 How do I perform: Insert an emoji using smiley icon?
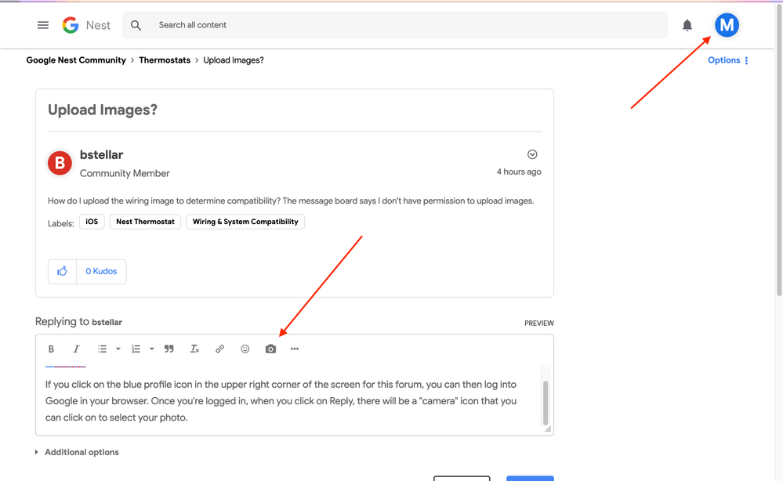245,349
